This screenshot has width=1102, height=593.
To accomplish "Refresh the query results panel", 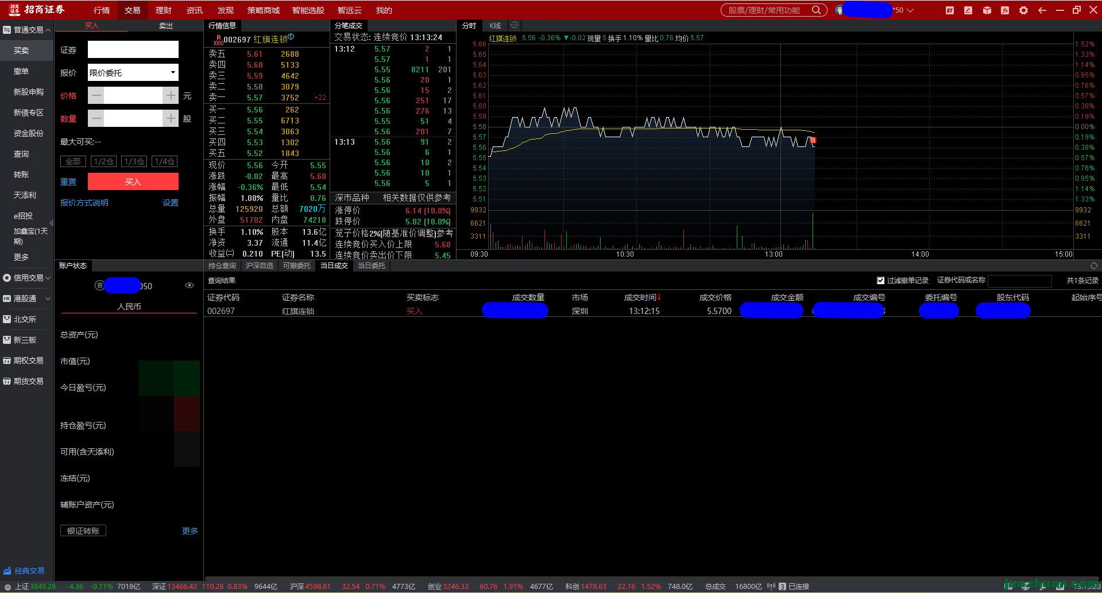I will click(x=1093, y=266).
